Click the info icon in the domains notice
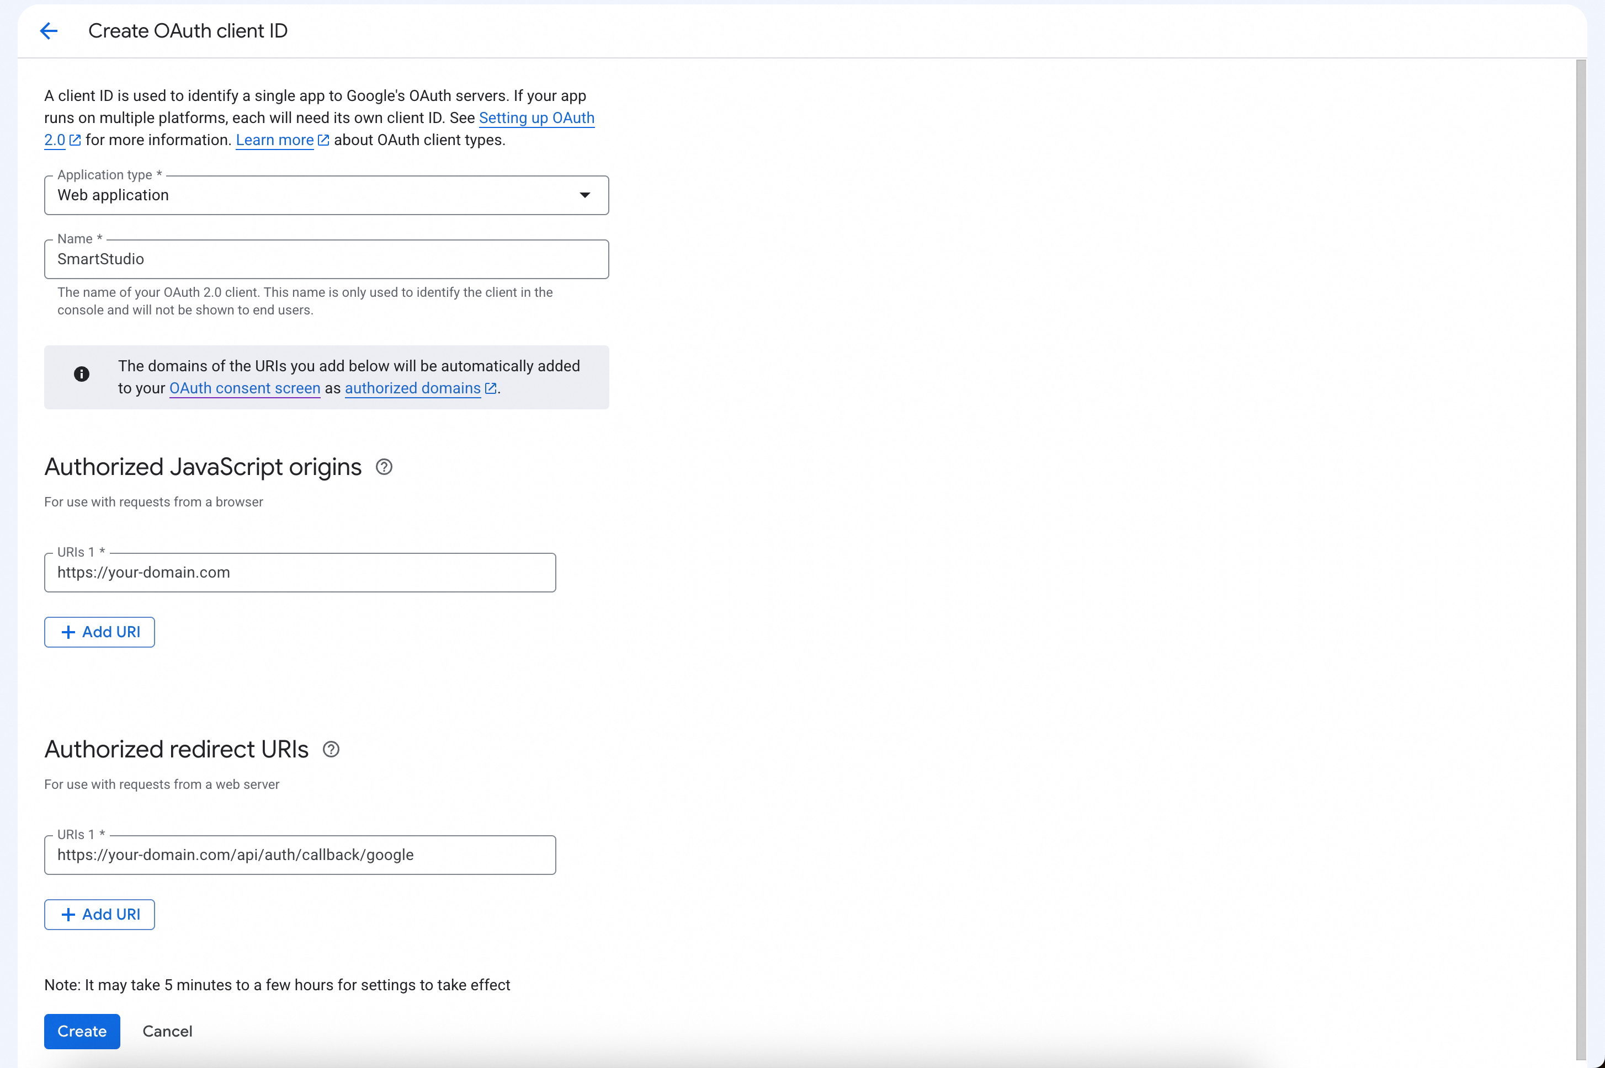 coord(82,374)
